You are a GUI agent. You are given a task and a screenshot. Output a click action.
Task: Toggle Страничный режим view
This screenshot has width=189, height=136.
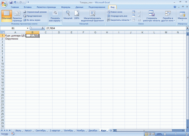coord(35,12)
